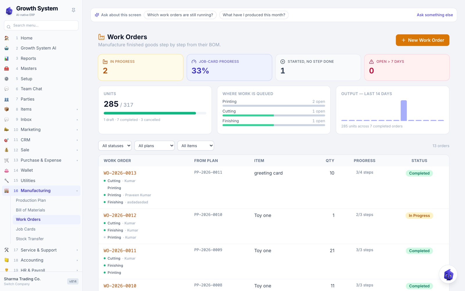Open Job Cards in the sidebar

click(x=46, y=229)
